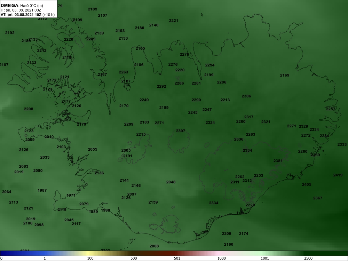Click the legend label '500'
Viewport: 348px width, 261px height.
(x=134, y=258)
